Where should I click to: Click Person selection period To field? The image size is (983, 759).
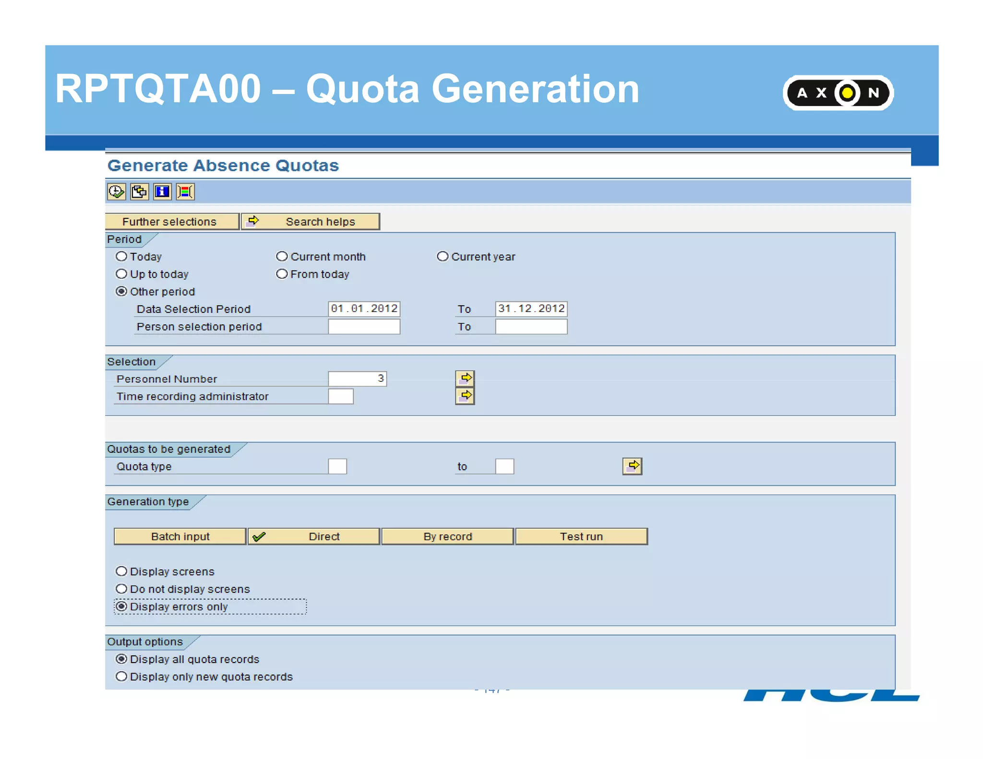pyautogui.click(x=531, y=326)
